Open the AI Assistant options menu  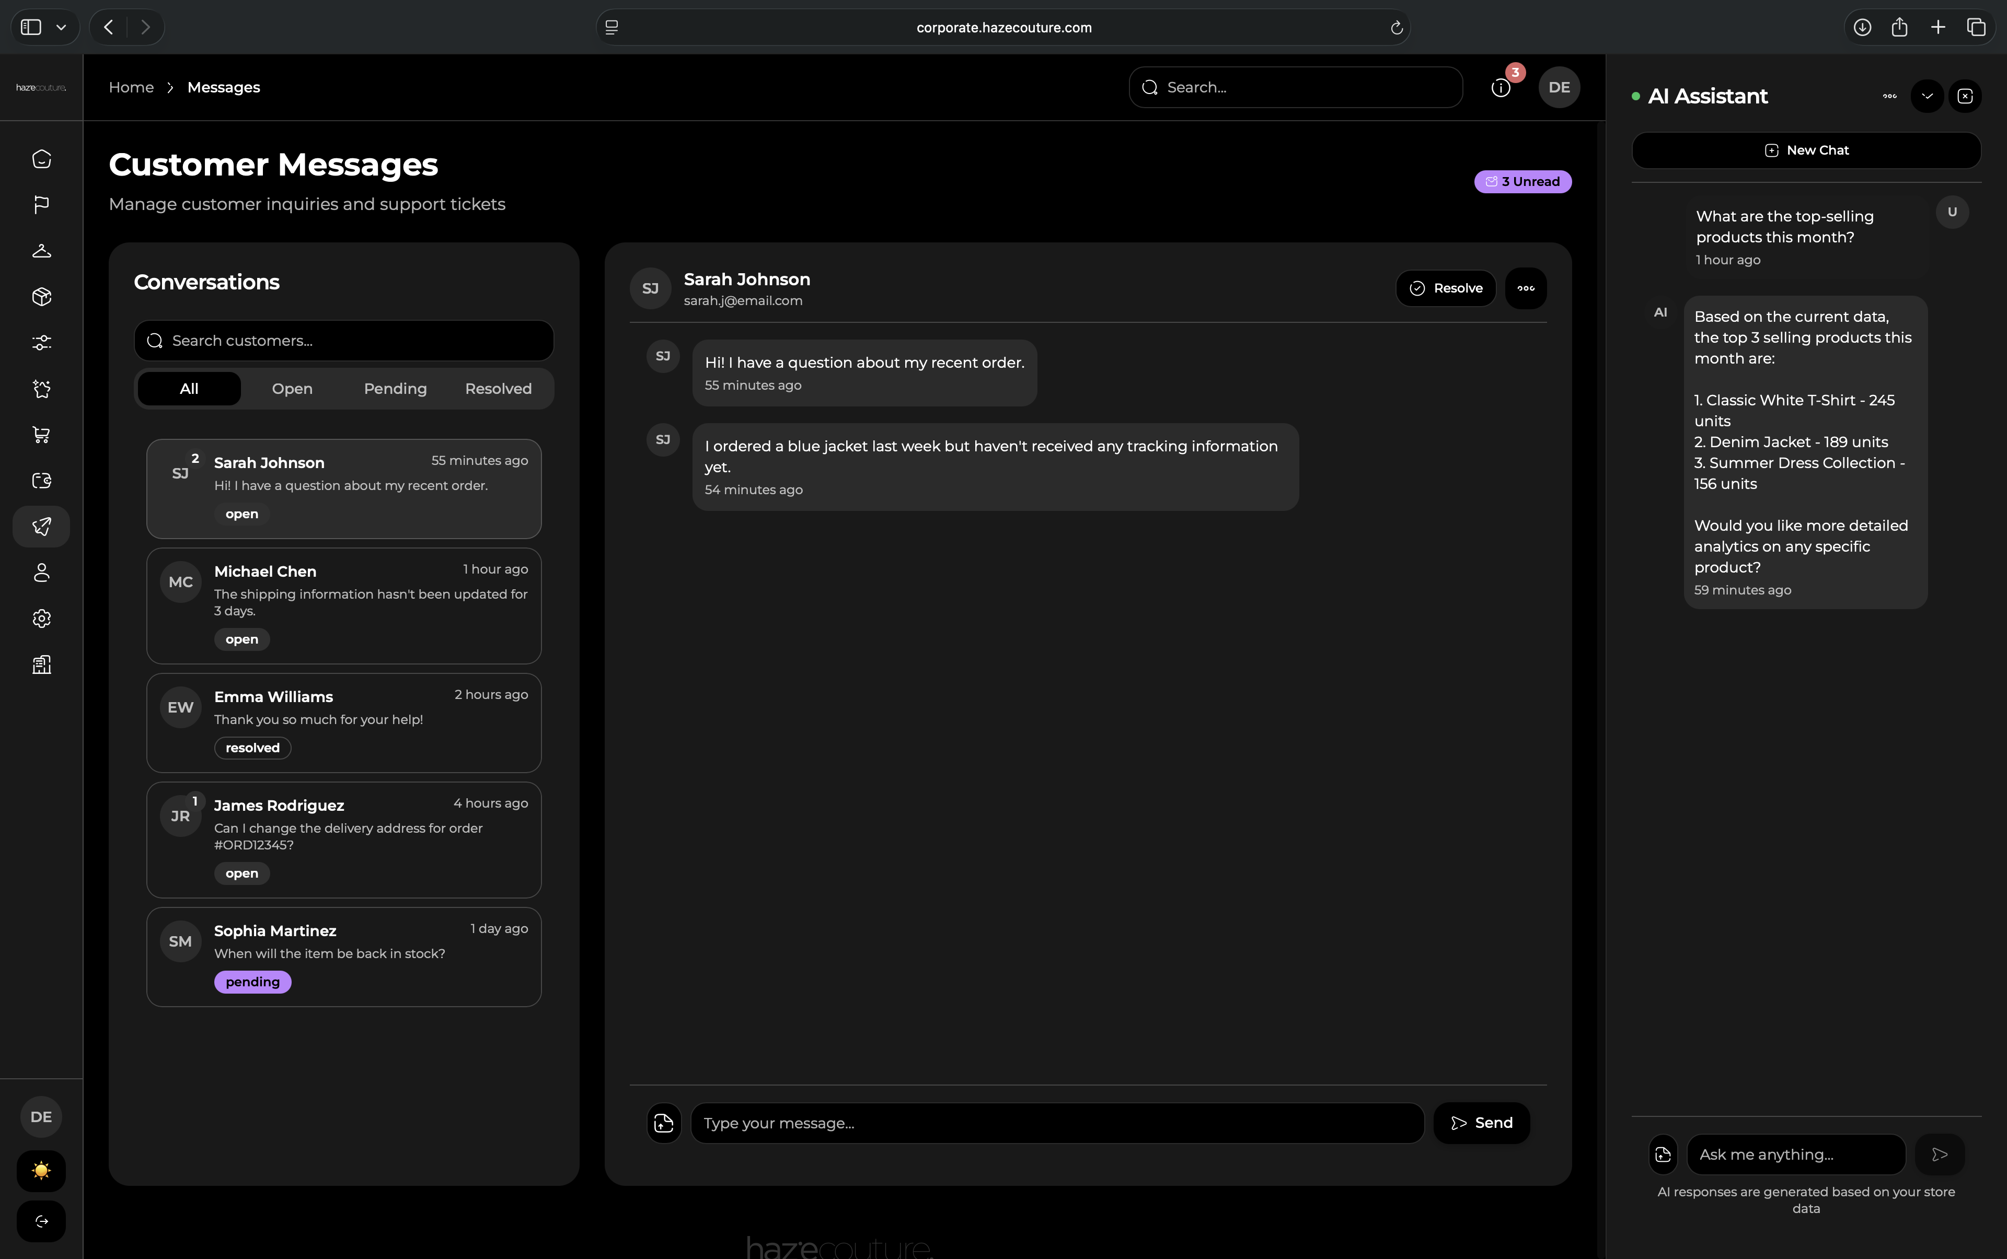click(1888, 96)
